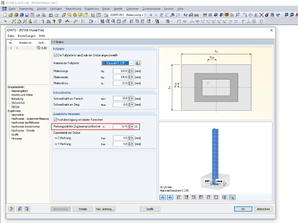Click the view in Z direction icon
The image size is (298, 223).
tap(209, 198)
